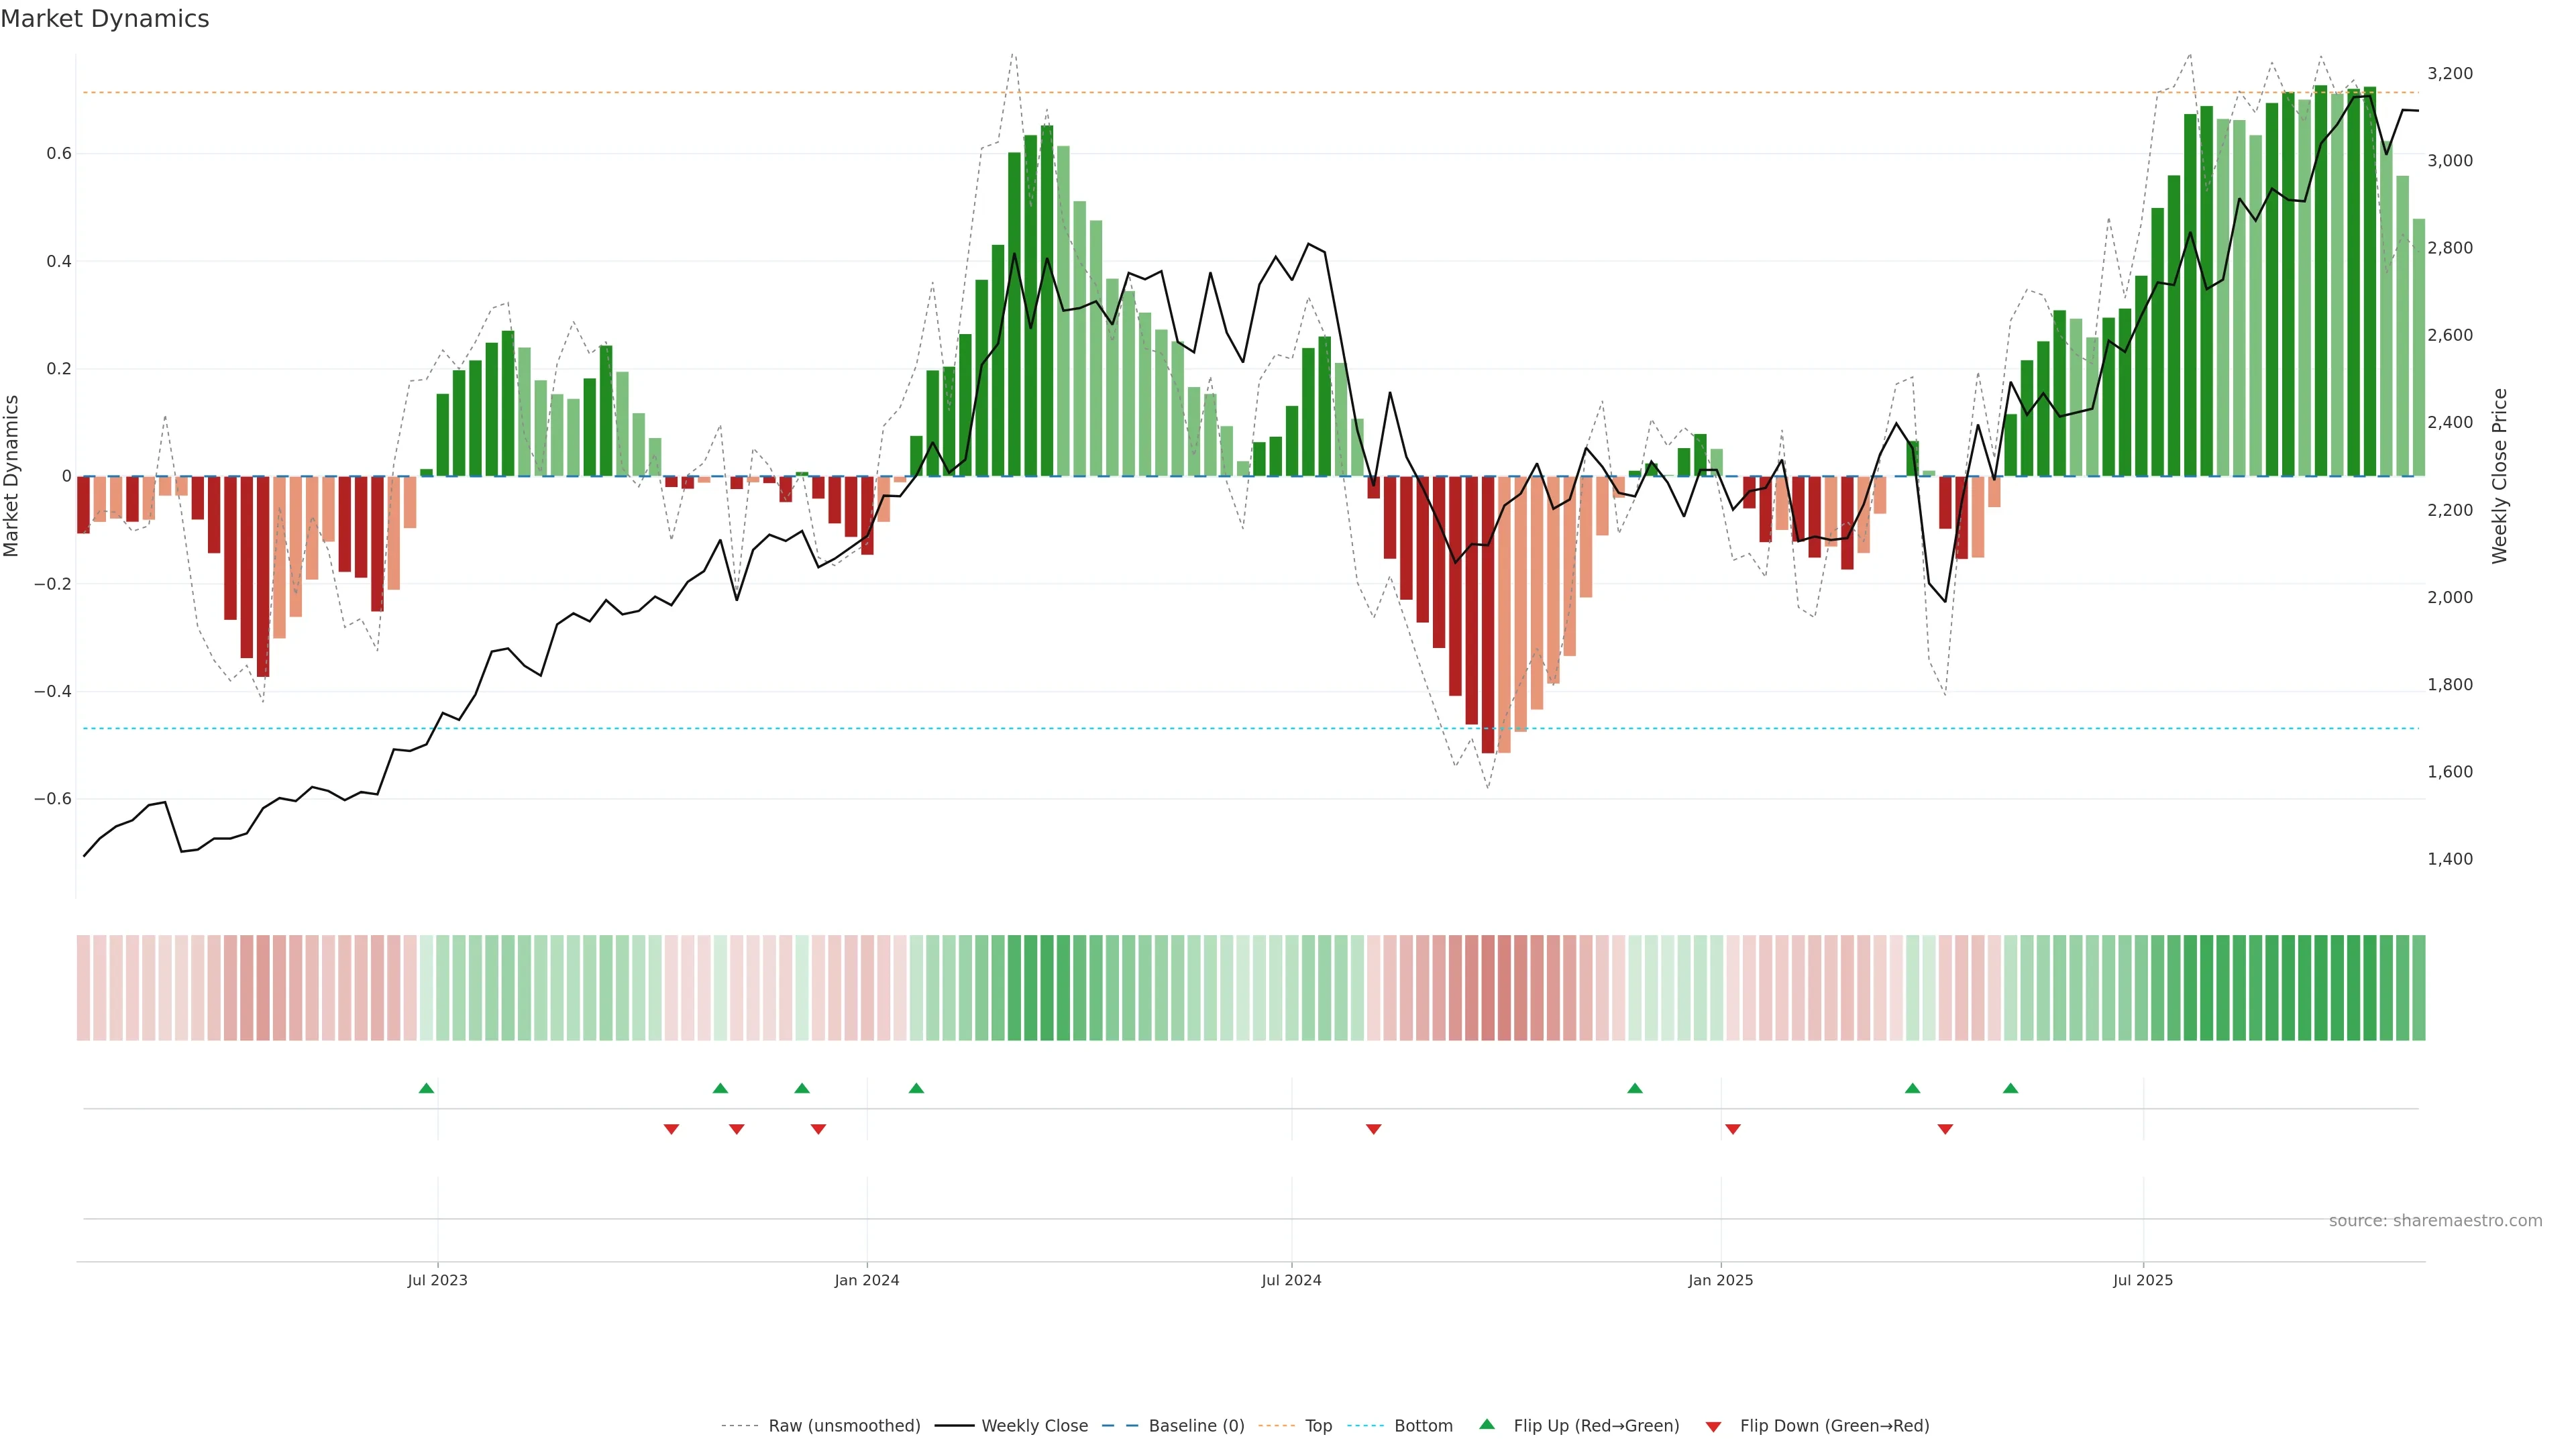
Task: Click the 3,200 right axis tick label
Action: [2449, 73]
